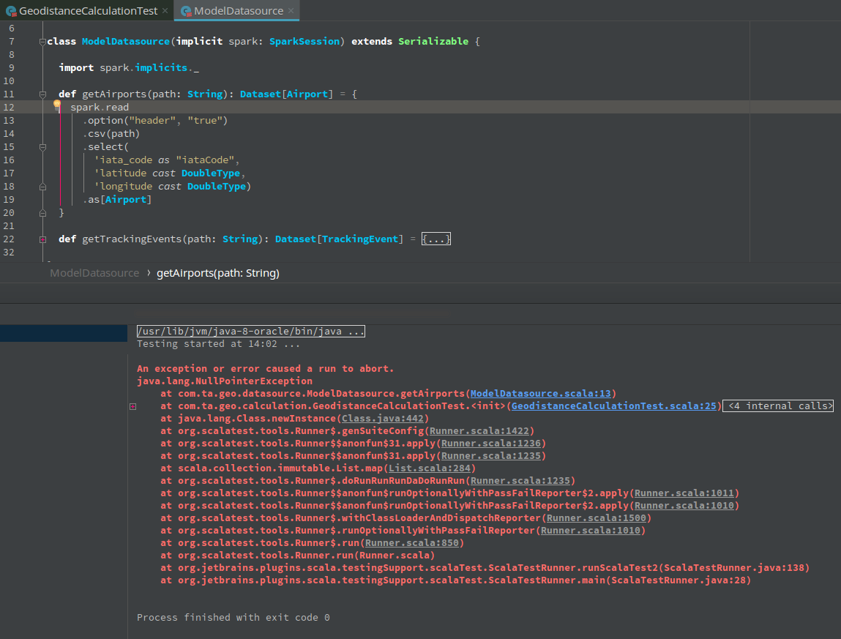Click getAirports(path: String) breadcrumb
The image size is (841, 639).
click(x=218, y=273)
